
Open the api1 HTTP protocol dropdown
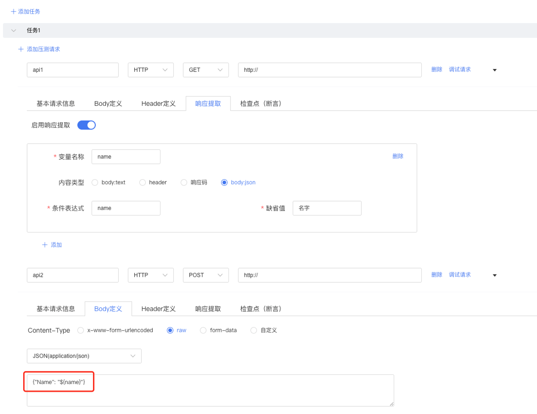coord(151,70)
